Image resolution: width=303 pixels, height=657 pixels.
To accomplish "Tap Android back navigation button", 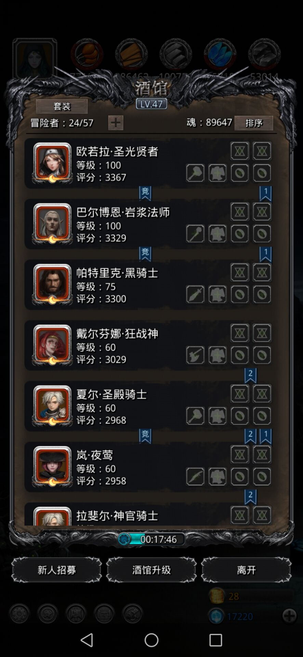I will click(x=87, y=640).
